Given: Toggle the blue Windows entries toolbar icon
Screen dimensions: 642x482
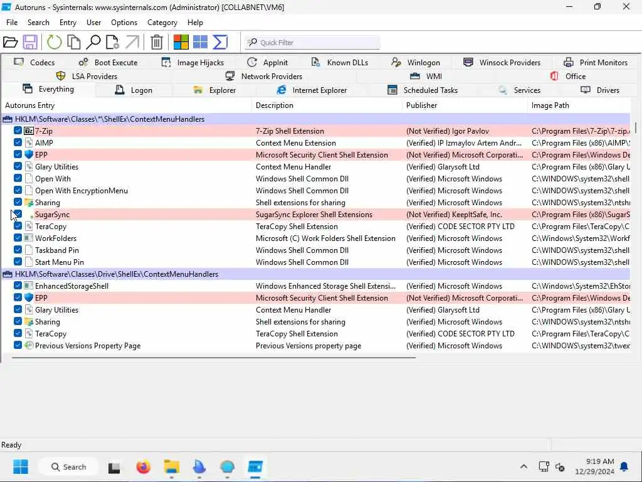Looking at the screenshot, I should pos(200,42).
